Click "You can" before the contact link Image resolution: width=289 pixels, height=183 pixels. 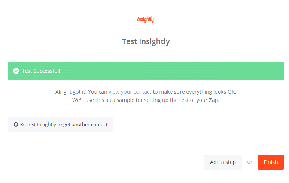pyautogui.click(x=97, y=92)
